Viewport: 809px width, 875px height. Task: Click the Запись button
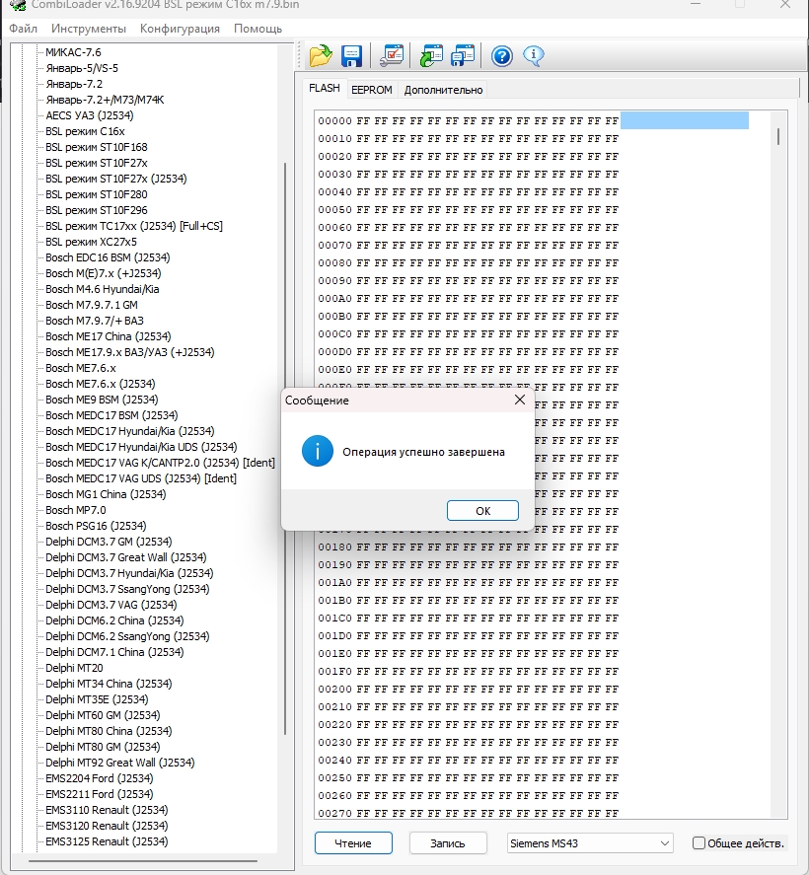(x=446, y=843)
